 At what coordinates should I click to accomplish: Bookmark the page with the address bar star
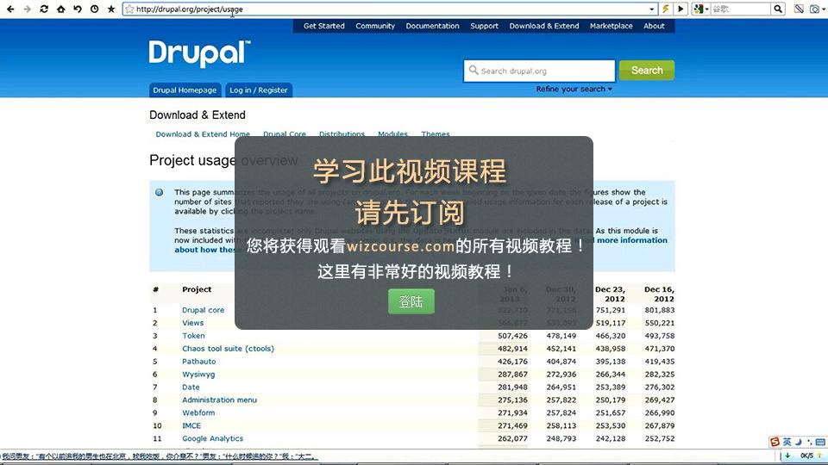tap(129, 9)
